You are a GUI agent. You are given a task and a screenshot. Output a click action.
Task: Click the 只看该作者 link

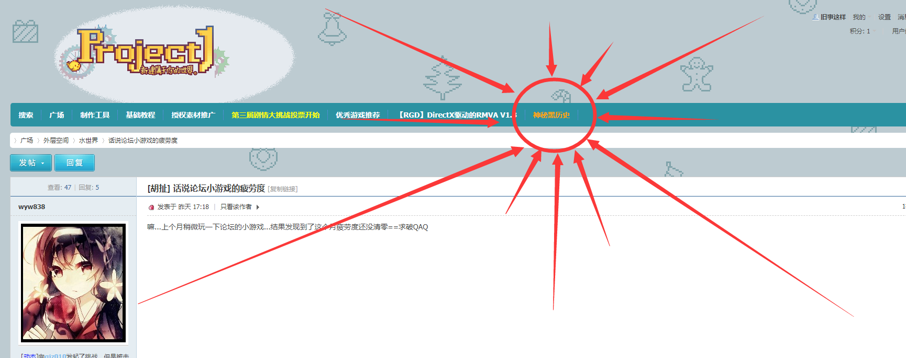point(236,207)
